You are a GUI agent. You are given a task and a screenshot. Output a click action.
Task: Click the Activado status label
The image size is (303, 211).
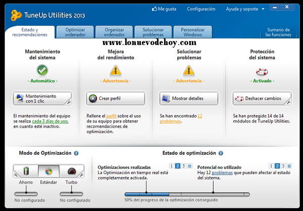[262, 81]
